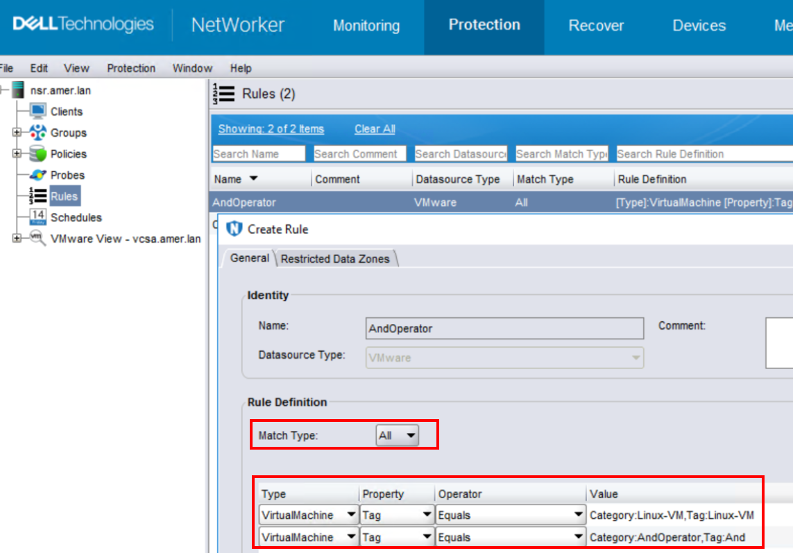Viewport: 793px width, 553px height.
Task: Open the Monitoring tab
Action: (x=366, y=26)
